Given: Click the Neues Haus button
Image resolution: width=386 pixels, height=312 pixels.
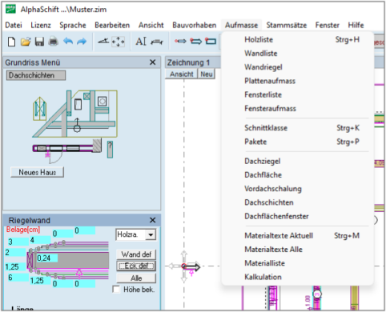Looking at the screenshot, I should click(37, 172).
